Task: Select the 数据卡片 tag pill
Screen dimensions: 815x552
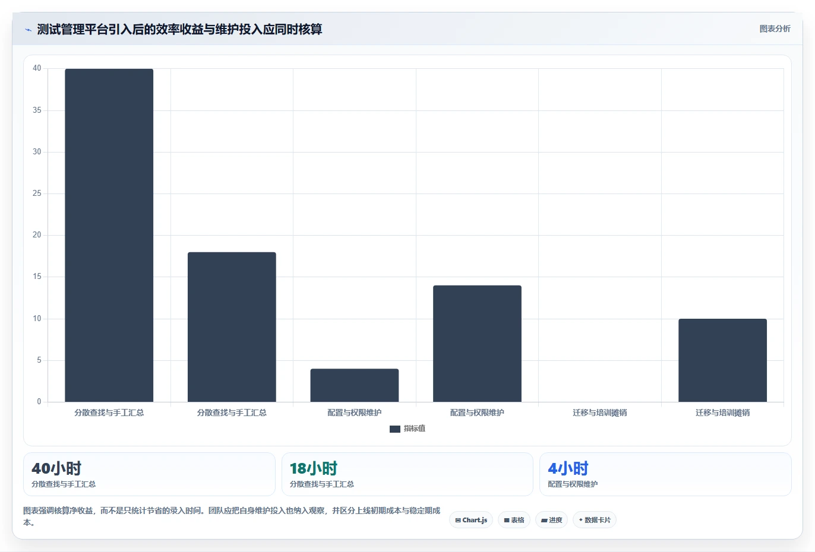Action: 594,520
